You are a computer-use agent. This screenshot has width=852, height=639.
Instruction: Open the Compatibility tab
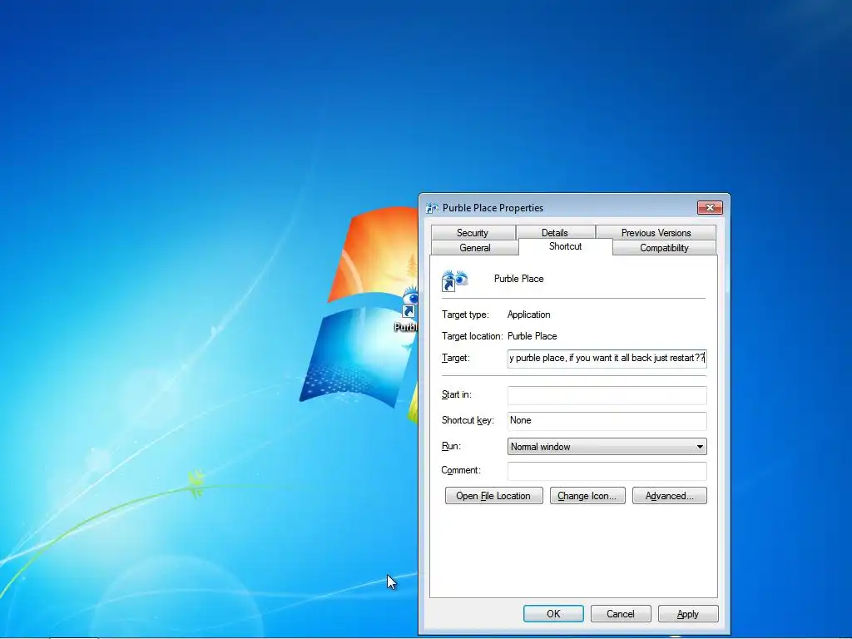click(664, 248)
